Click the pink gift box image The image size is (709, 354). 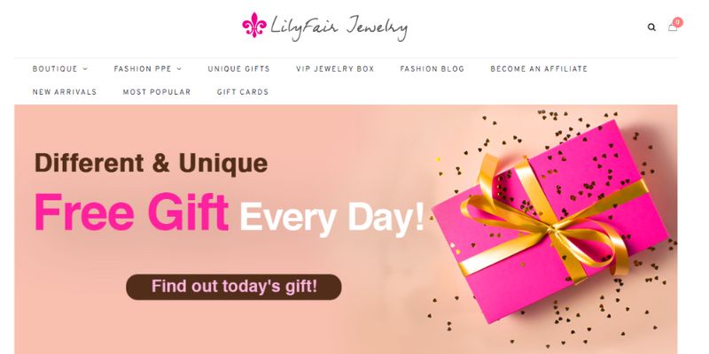tap(550, 220)
